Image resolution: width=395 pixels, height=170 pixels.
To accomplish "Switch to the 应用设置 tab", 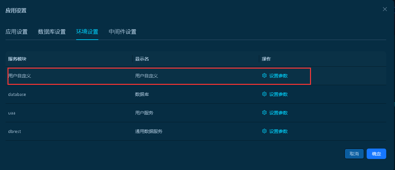I will click(17, 32).
